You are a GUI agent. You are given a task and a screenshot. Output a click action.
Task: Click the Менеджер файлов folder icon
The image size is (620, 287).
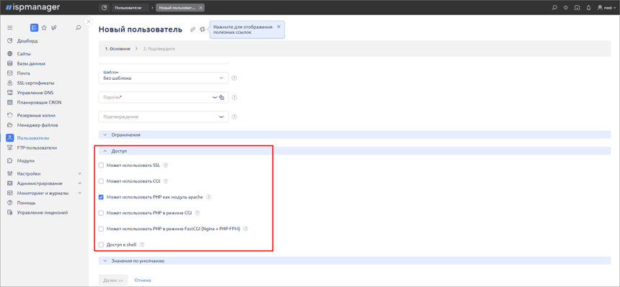tap(10, 125)
